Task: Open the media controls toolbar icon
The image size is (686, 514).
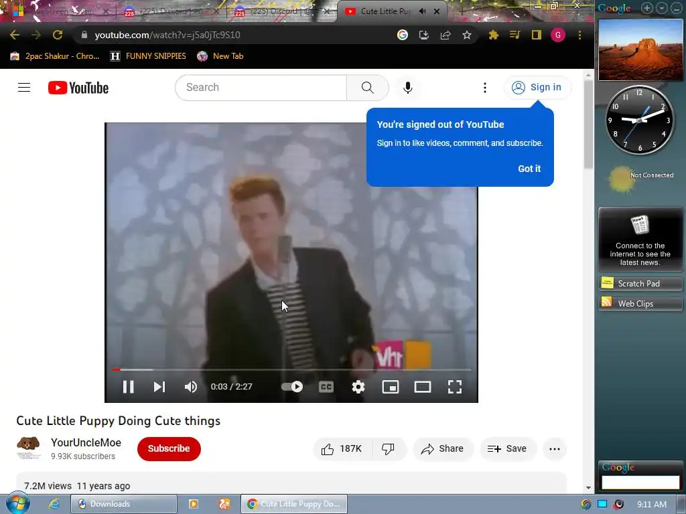Action: pyautogui.click(x=515, y=35)
